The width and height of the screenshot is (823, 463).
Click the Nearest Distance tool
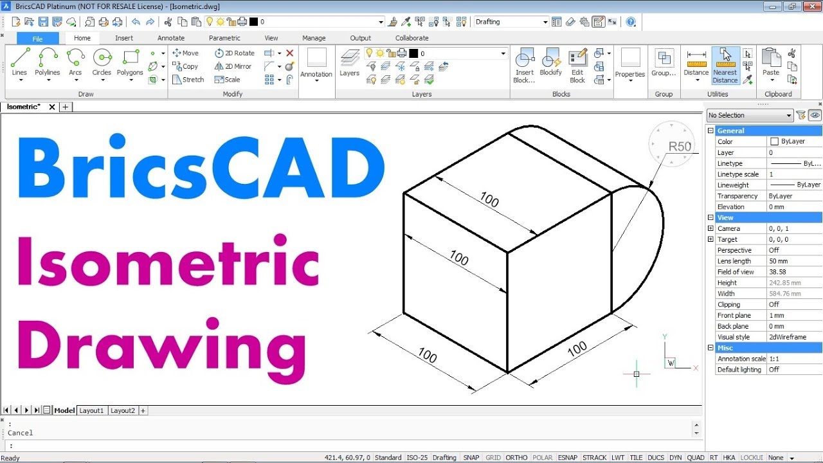pyautogui.click(x=725, y=66)
